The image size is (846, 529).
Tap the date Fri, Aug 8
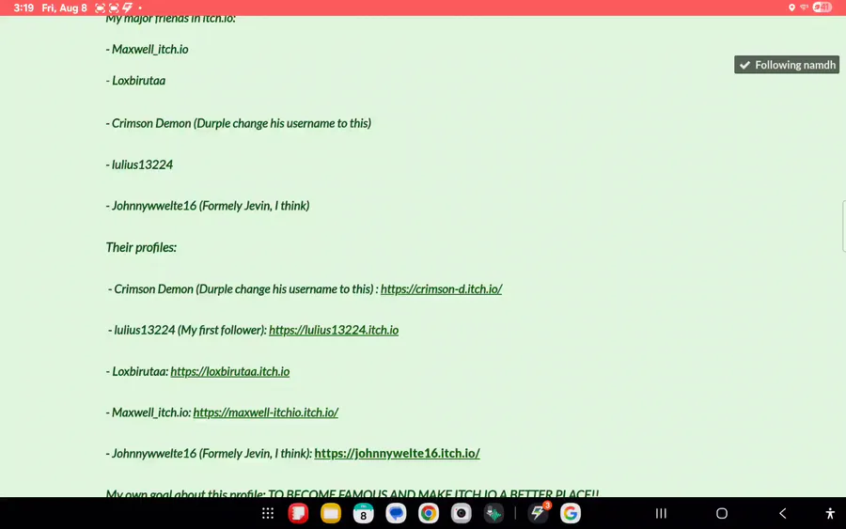point(64,8)
